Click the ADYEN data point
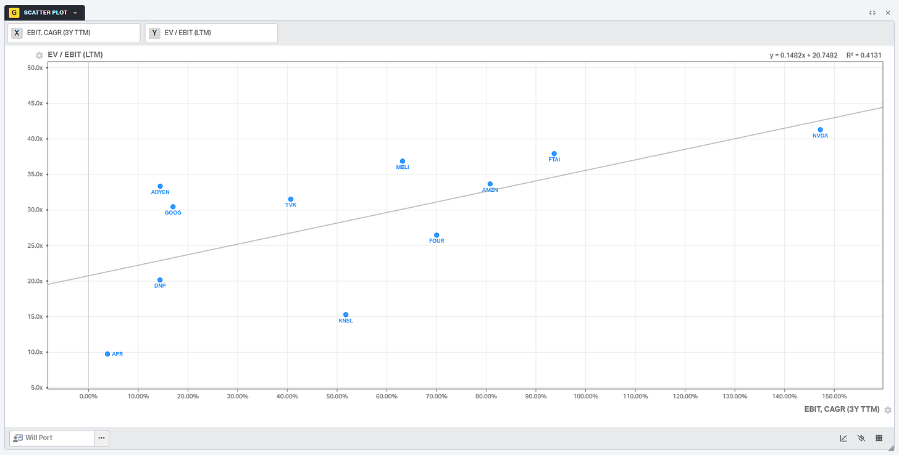The height and width of the screenshot is (455, 899). (160, 186)
